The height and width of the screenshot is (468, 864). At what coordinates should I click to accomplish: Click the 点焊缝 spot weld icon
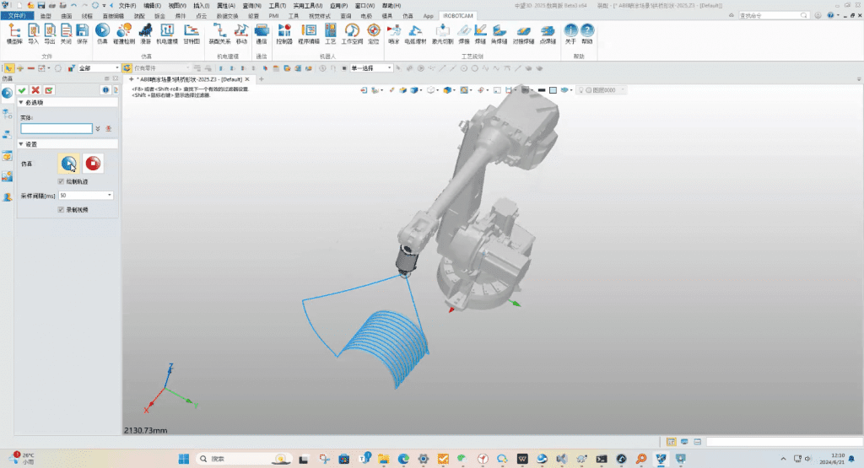click(548, 32)
